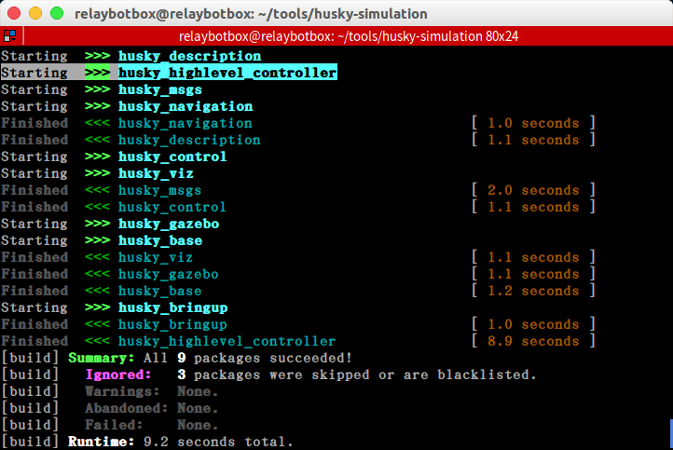Click husky_gazebo in its Finished line
The height and width of the screenshot is (450, 673).
click(169, 274)
